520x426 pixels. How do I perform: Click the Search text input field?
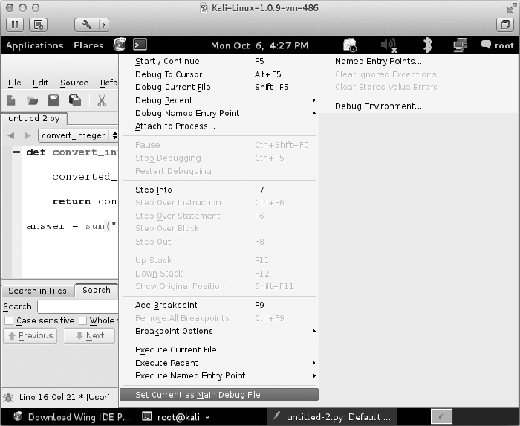[78, 306]
